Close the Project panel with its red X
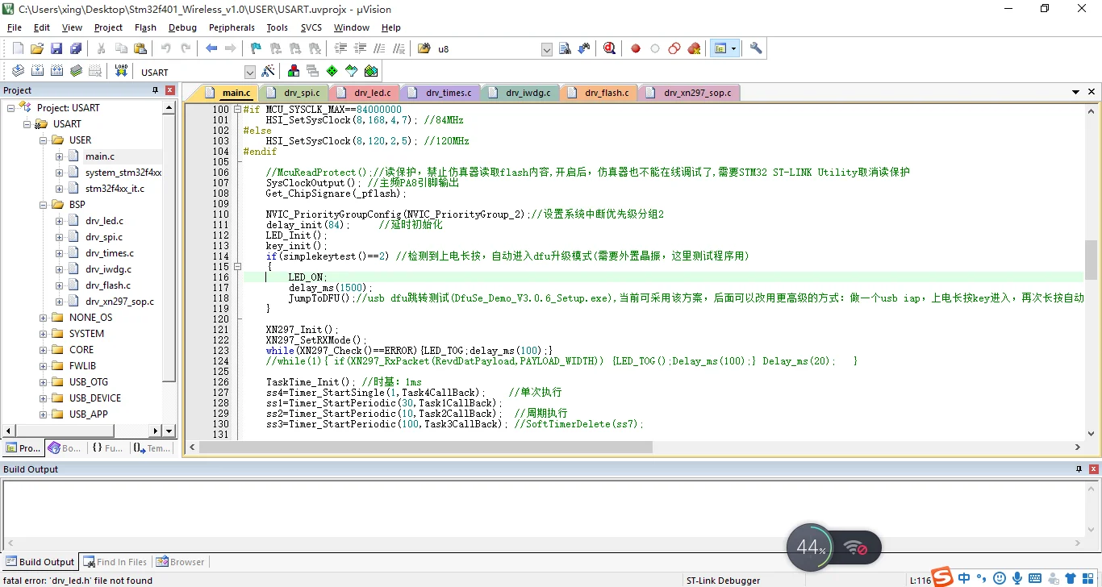Screen dimensions: 1102x587 tap(170, 90)
